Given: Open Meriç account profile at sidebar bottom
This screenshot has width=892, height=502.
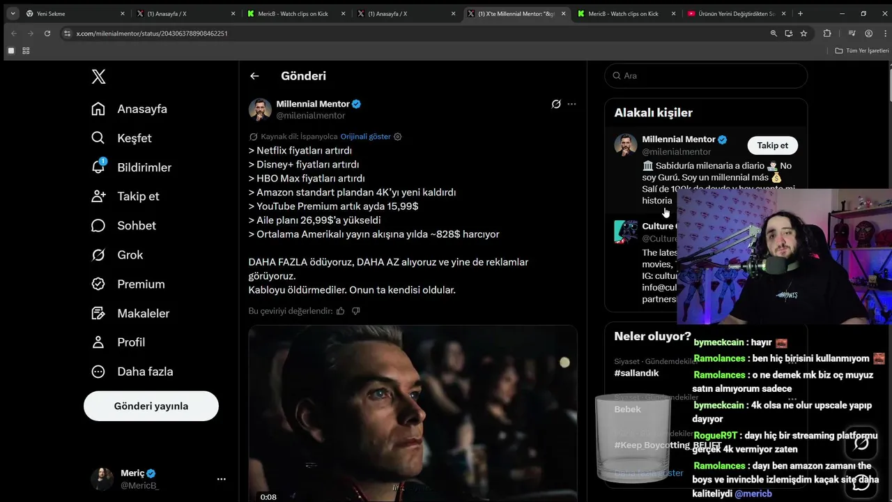Looking at the screenshot, I should click(x=151, y=479).
